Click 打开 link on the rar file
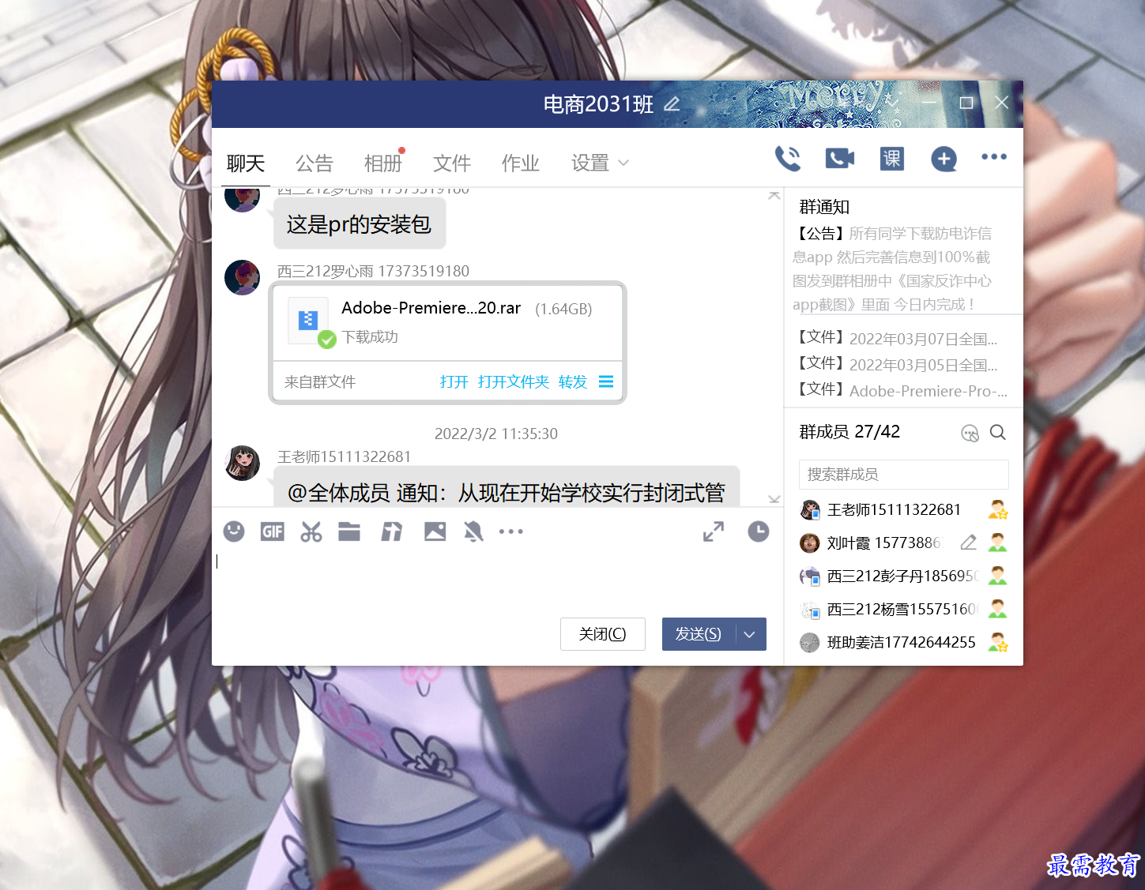The image size is (1145, 890). (454, 382)
